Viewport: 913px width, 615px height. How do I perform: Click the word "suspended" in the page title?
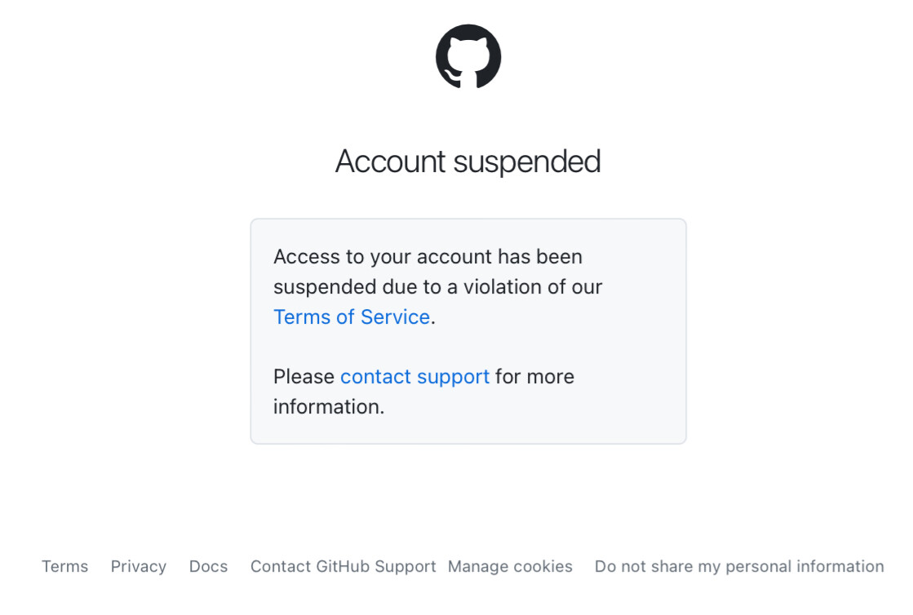[528, 161]
